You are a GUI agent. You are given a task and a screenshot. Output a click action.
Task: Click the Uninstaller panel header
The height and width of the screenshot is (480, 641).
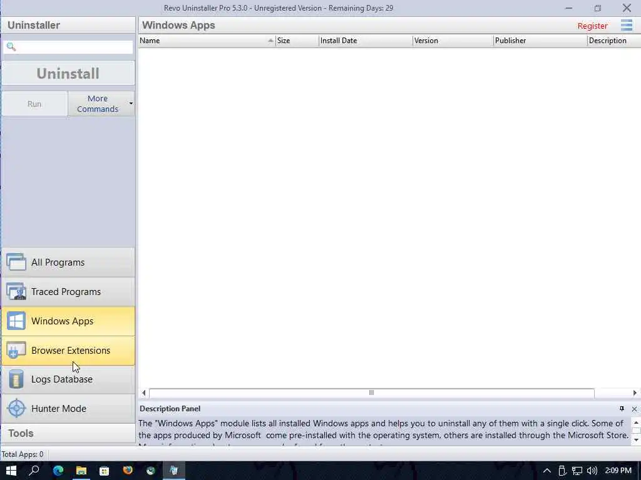68,25
